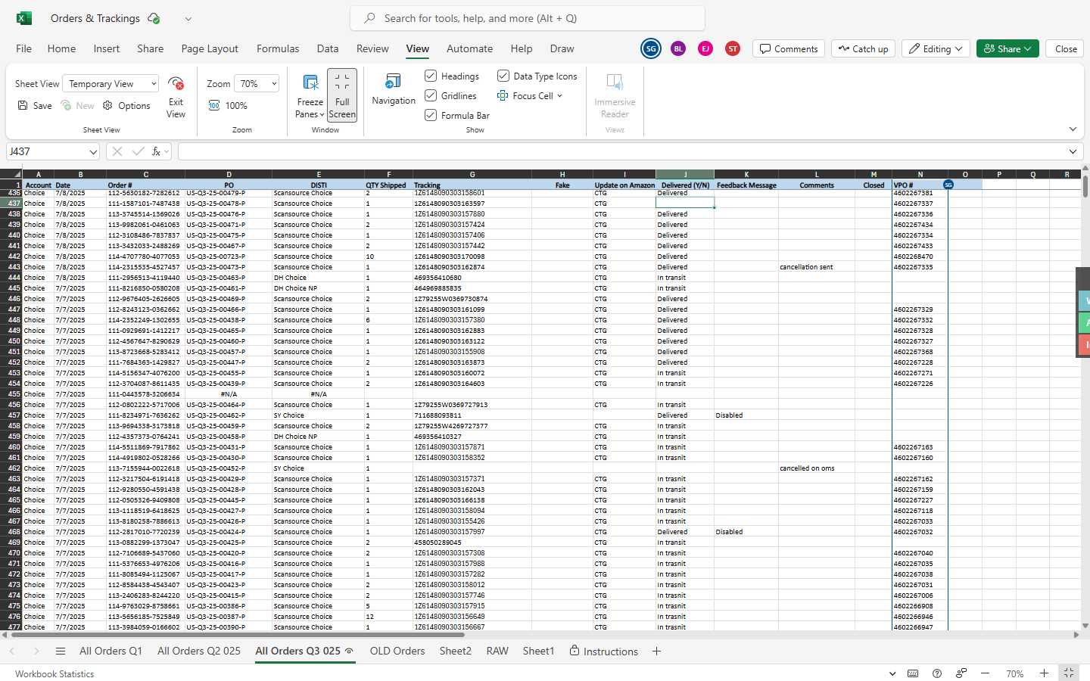Open the Editing mode dropdown

936,48
